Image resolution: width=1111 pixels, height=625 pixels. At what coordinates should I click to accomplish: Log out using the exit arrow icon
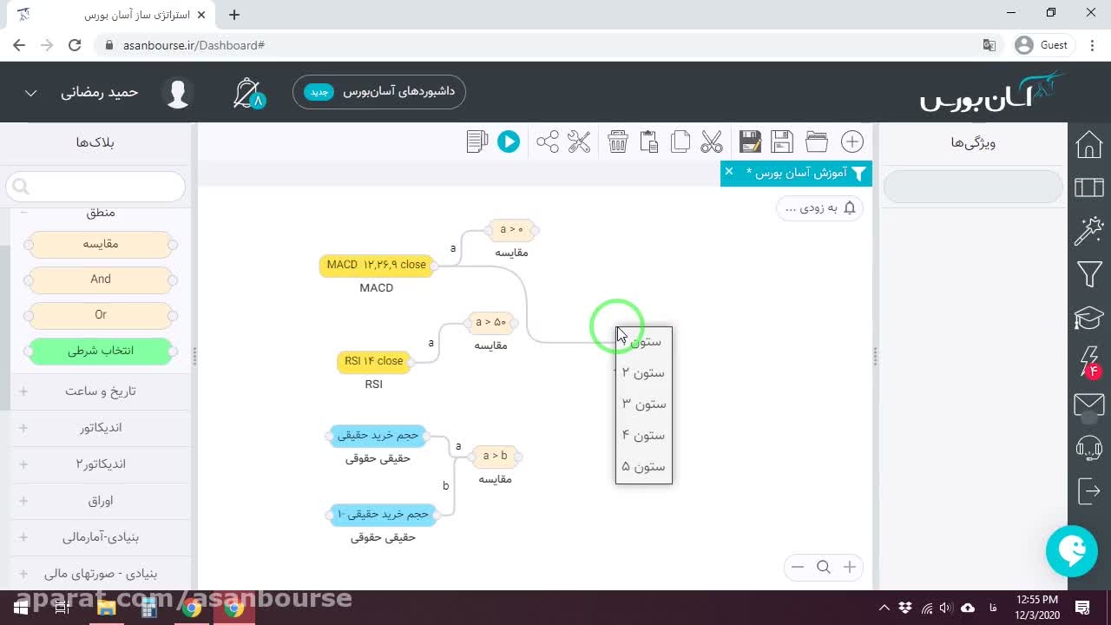pos(1089,490)
